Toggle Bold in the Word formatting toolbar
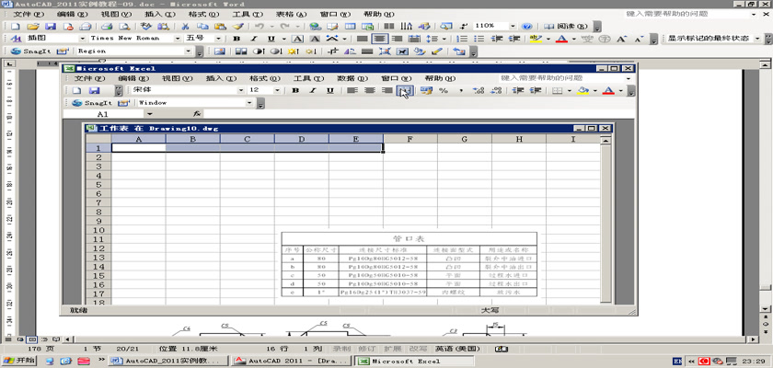 (237, 39)
